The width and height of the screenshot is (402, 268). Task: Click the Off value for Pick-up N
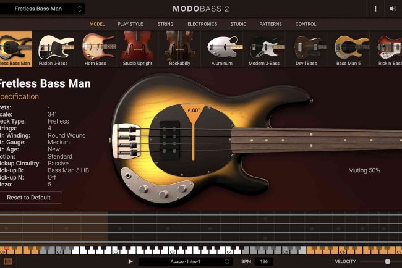[x=52, y=177]
